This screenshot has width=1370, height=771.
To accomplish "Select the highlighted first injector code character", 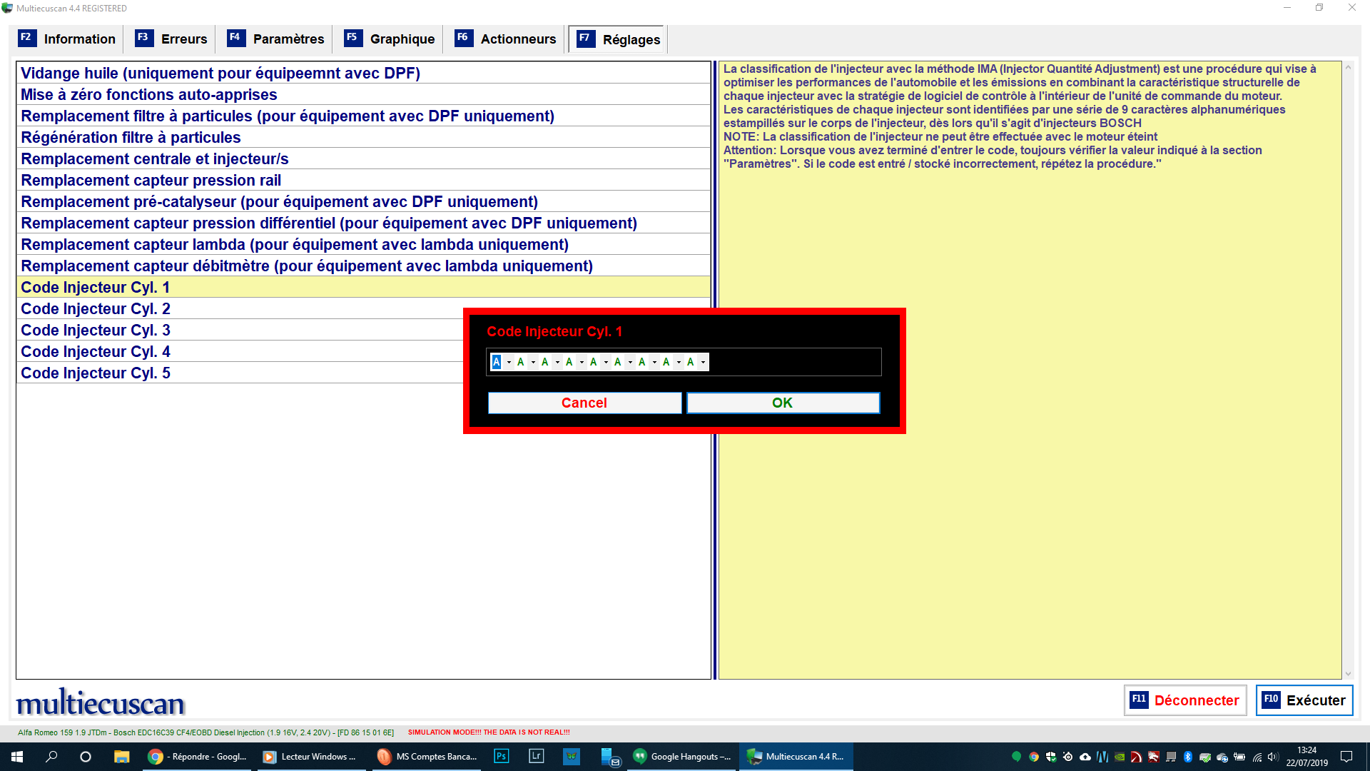I will pos(497,362).
